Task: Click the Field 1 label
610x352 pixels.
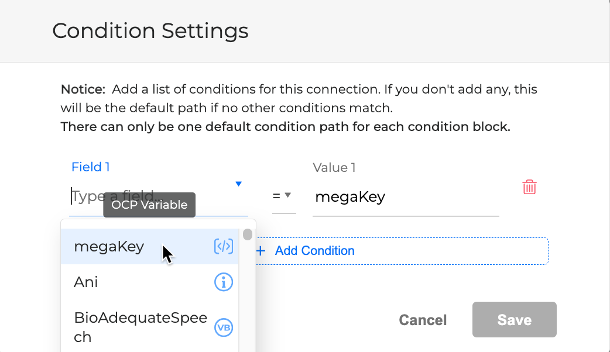Action: click(91, 167)
